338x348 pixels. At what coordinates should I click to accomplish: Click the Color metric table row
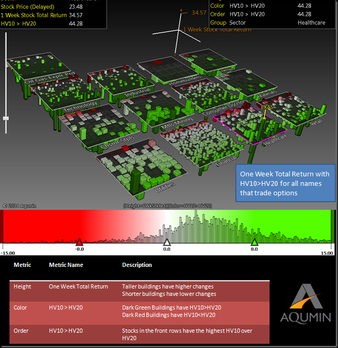(140, 313)
